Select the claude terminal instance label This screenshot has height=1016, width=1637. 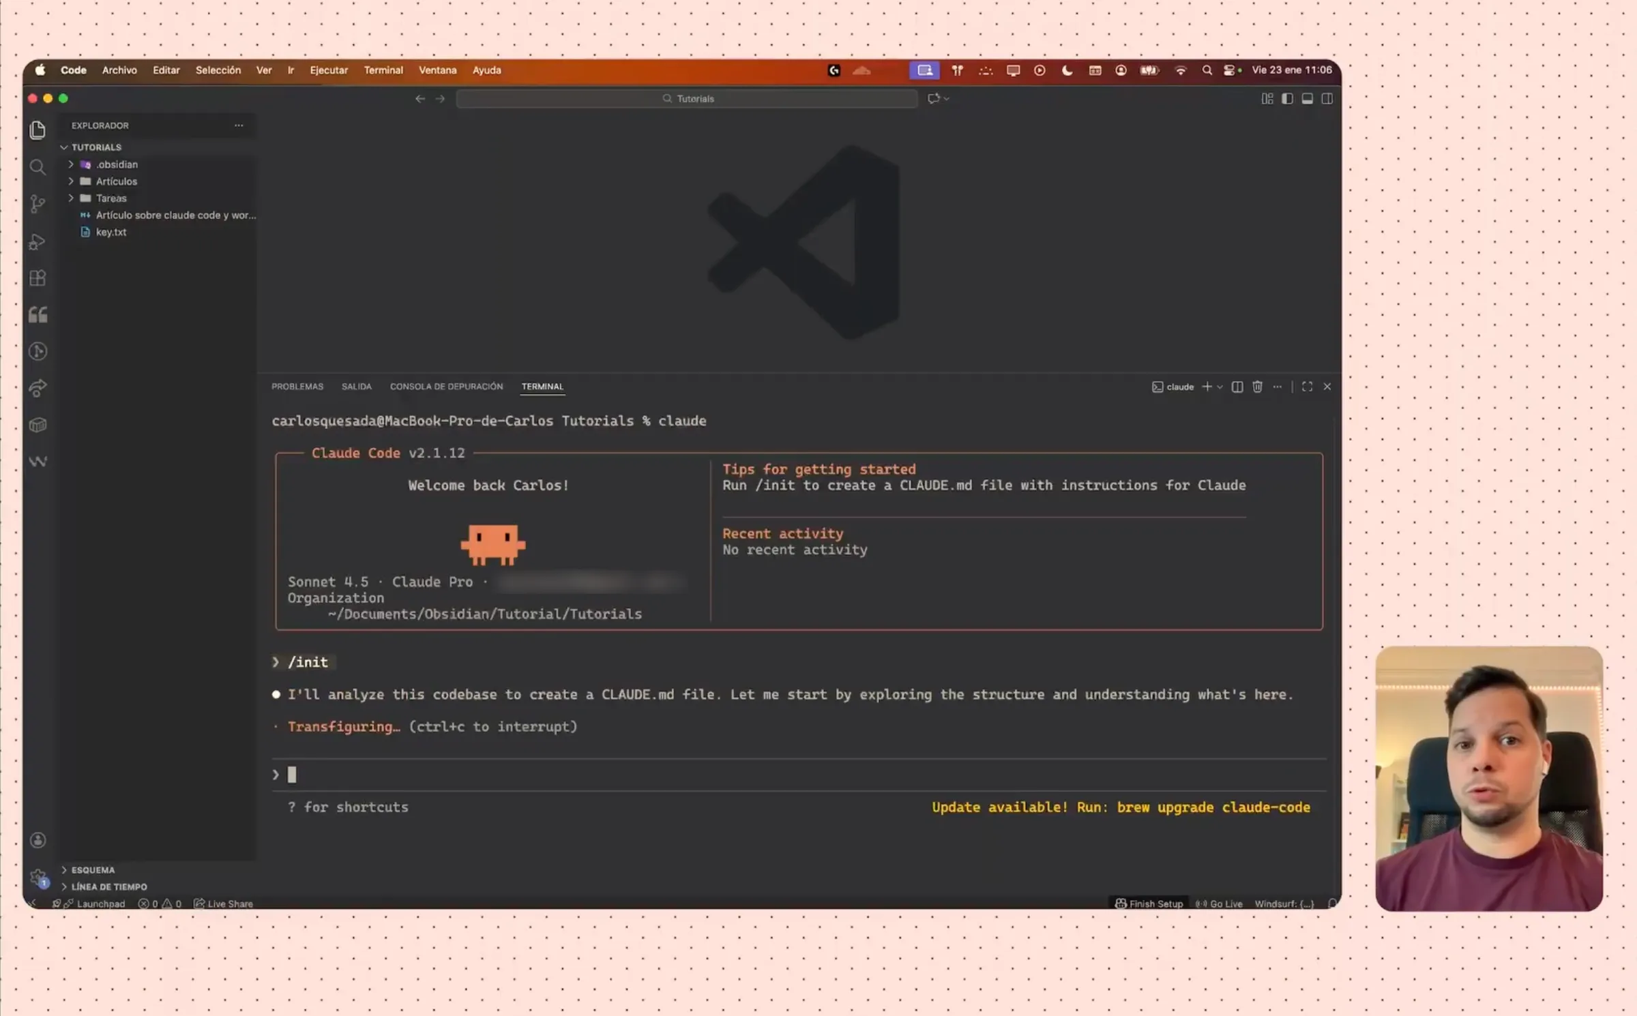point(1173,387)
